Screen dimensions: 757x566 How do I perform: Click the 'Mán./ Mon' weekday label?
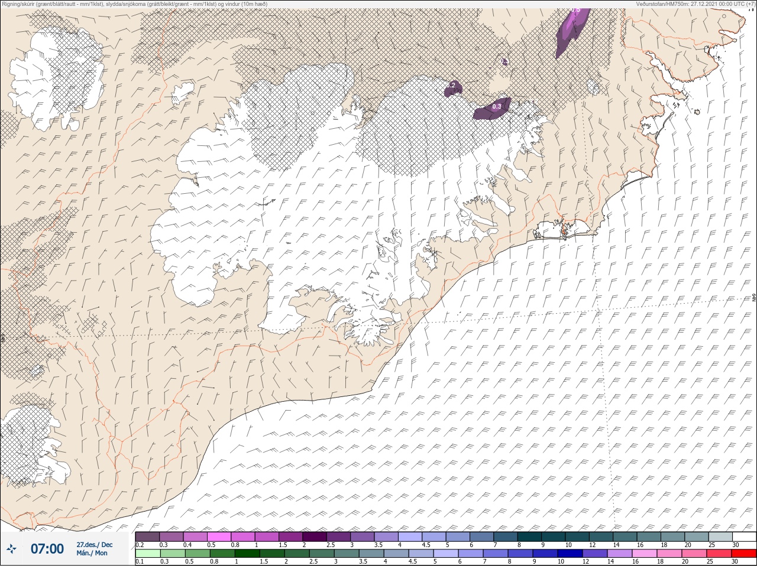(92, 553)
